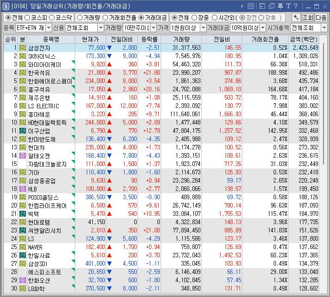Select the 한화에어로스페이 stock name

click(x=50, y=81)
